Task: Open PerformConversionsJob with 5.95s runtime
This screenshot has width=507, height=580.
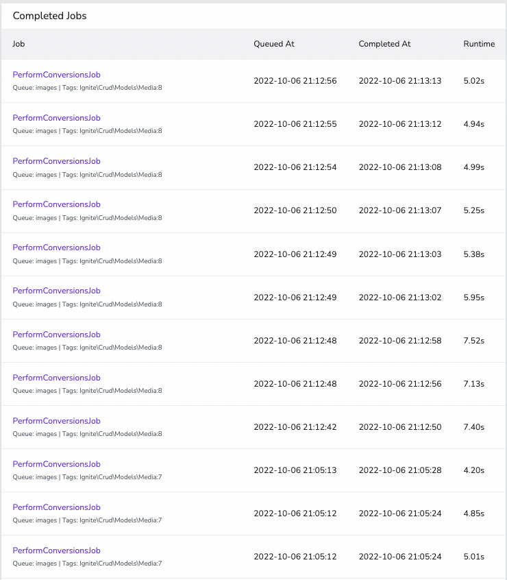Action: click(x=57, y=291)
